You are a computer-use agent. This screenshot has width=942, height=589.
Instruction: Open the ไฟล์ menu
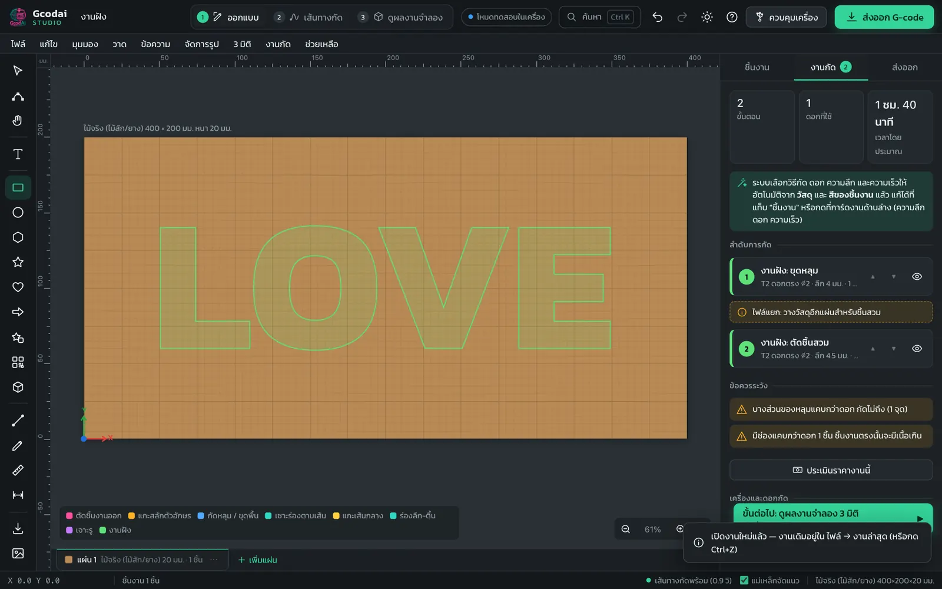[x=18, y=44]
